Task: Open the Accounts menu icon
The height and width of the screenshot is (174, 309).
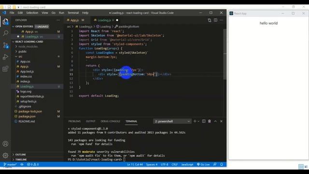Action: tap(5, 144)
